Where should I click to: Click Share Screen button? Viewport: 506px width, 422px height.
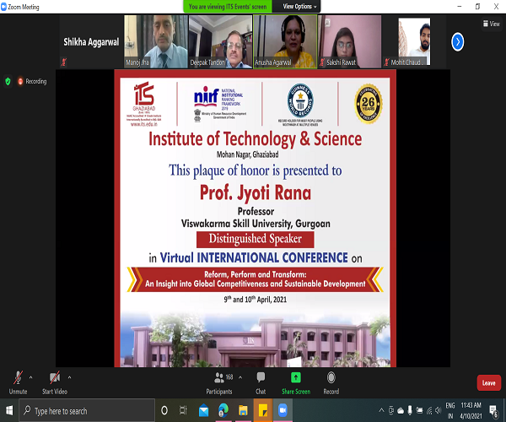point(296,383)
